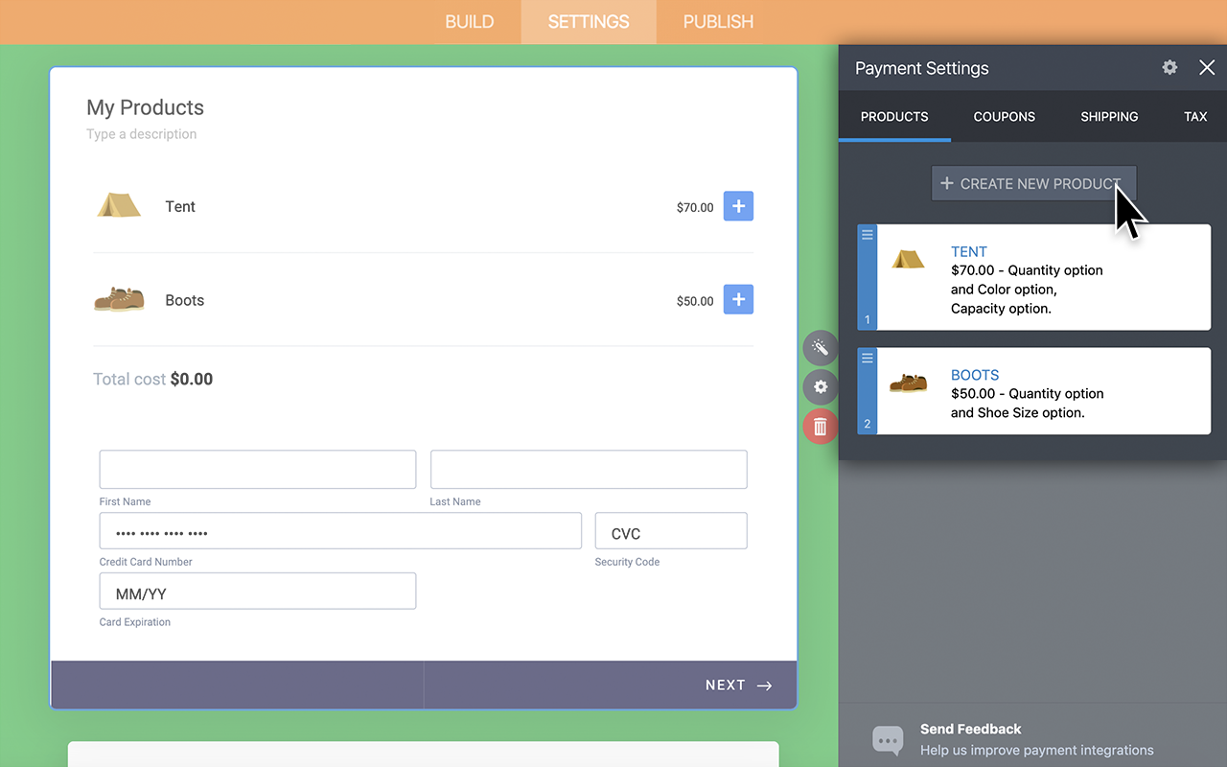The height and width of the screenshot is (767, 1227).
Task: Click the magic wand icon beside the form
Action: (821, 347)
